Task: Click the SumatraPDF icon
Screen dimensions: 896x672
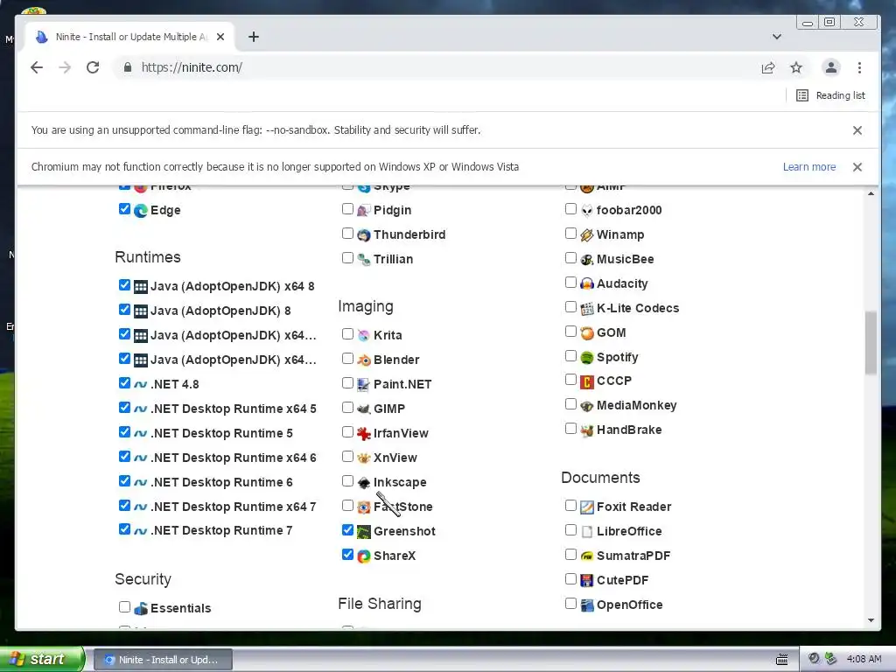Action: [587, 556]
